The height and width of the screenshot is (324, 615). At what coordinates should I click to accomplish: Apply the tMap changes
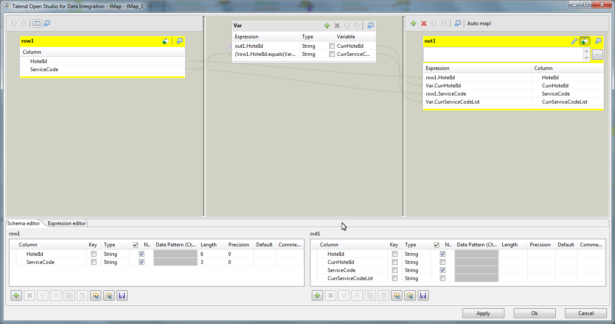pos(483,313)
